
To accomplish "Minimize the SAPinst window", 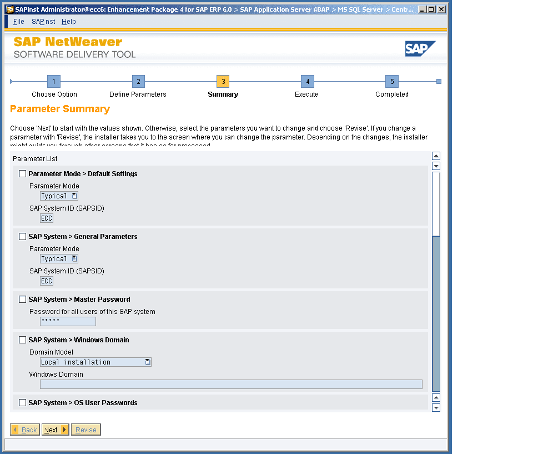I will point(422,9).
